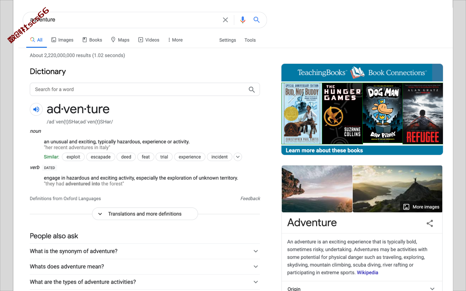Switch to the Videos tab

point(149,40)
